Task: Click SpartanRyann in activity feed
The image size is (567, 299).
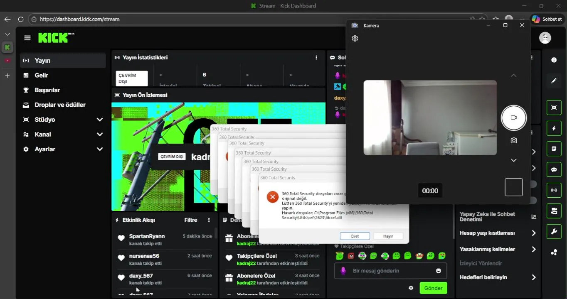Action: tap(147, 236)
